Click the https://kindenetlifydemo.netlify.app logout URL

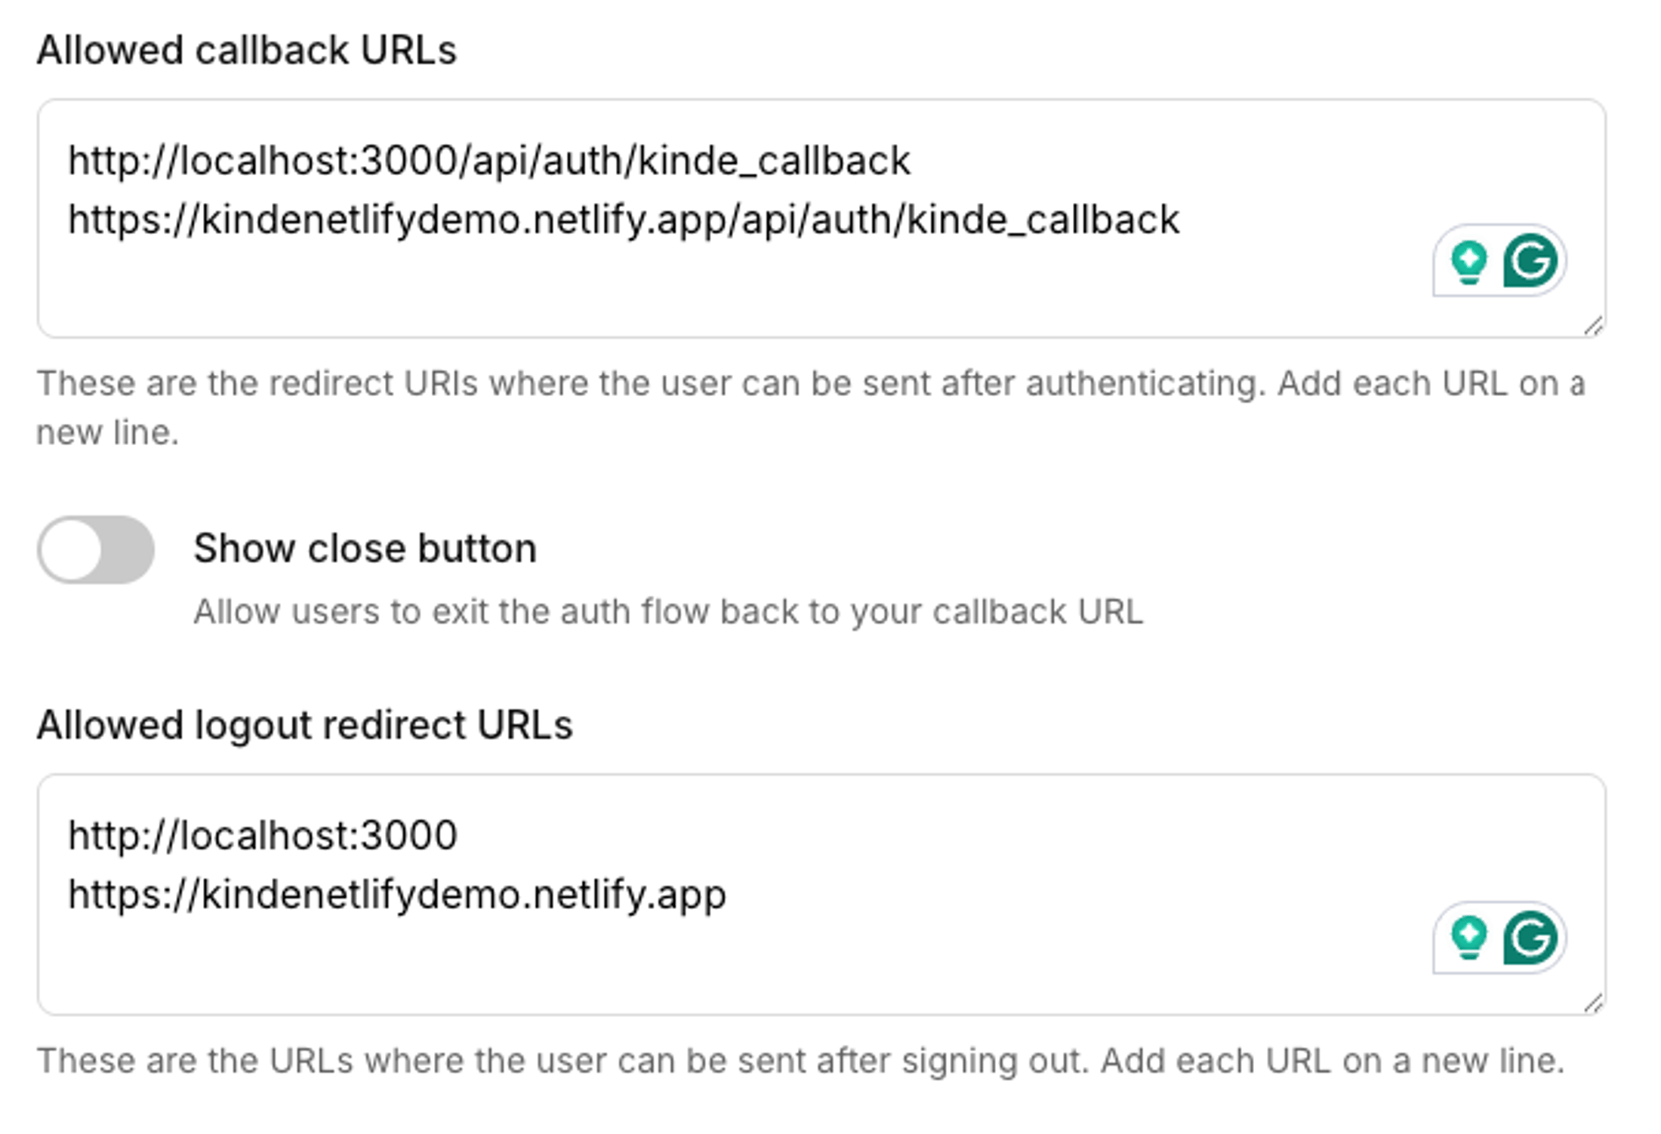[x=397, y=894]
